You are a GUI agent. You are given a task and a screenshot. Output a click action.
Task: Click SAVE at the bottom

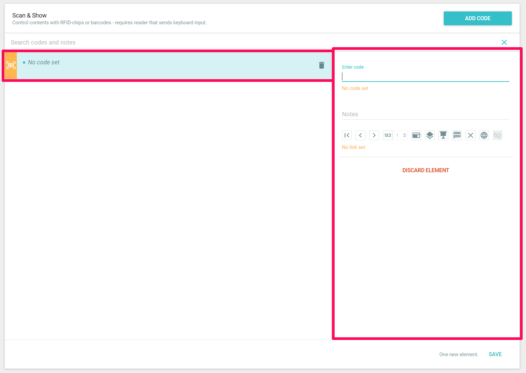(x=495, y=354)
